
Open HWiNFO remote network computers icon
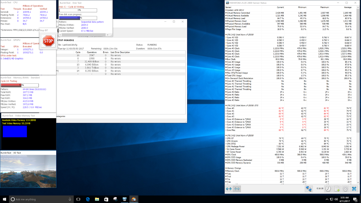point(309,189)
